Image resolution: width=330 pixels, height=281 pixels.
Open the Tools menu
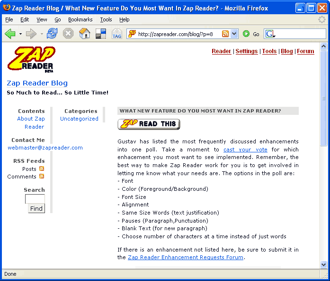106,19
